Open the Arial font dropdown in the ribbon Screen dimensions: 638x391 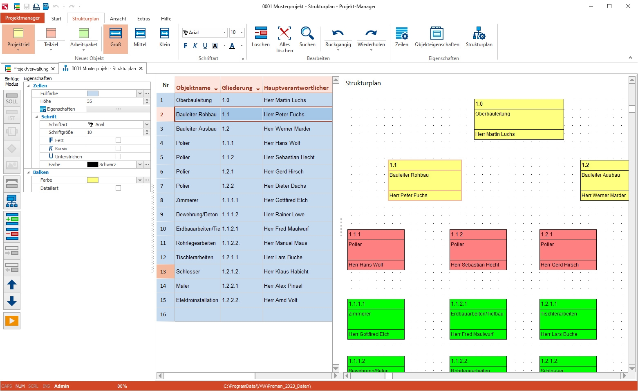click(x=224, y=33)
